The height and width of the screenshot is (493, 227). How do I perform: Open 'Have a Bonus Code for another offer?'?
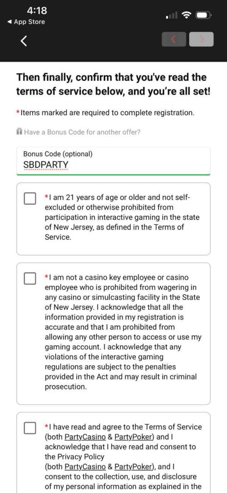82,132
